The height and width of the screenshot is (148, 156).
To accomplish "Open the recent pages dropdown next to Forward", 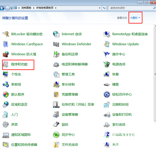I will 12,8.
